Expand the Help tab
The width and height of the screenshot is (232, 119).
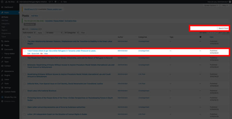click(225, 5)
